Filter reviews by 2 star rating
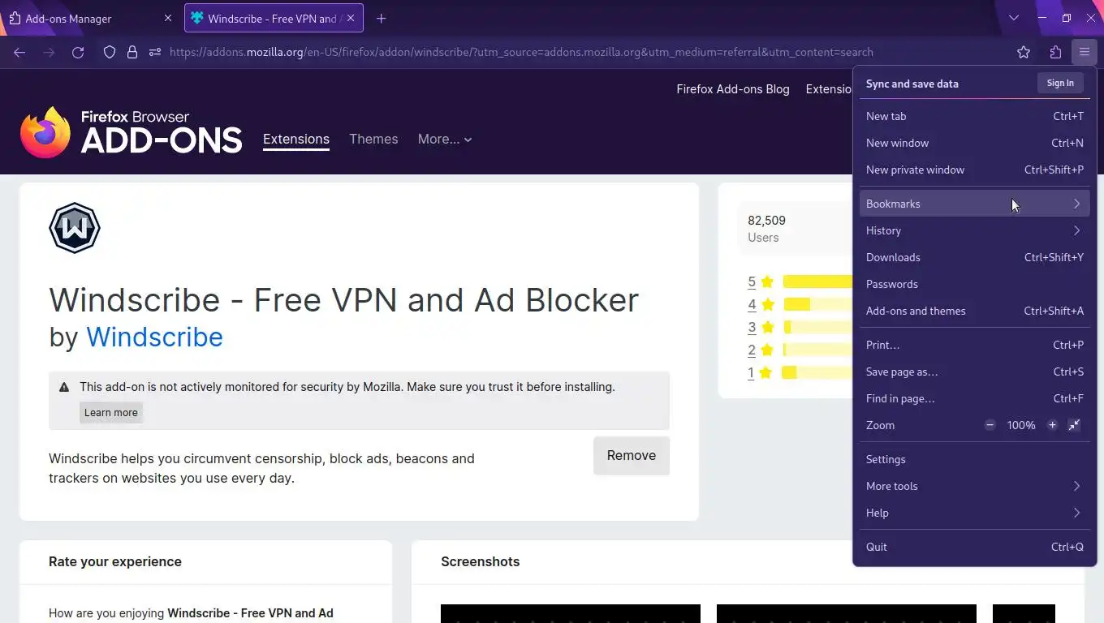The width and height of the screenshot is (1104, 623). coord(761,350)
